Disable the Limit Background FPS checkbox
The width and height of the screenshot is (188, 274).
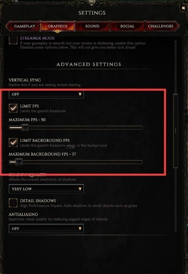[x=13, y=143]
